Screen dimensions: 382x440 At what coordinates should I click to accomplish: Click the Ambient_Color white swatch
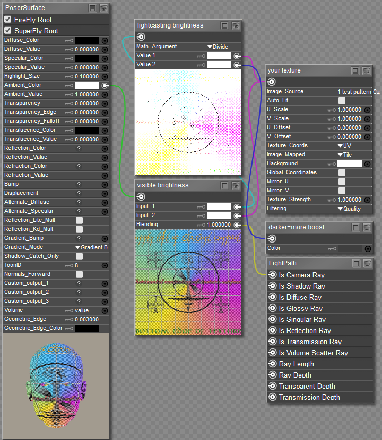87,85
